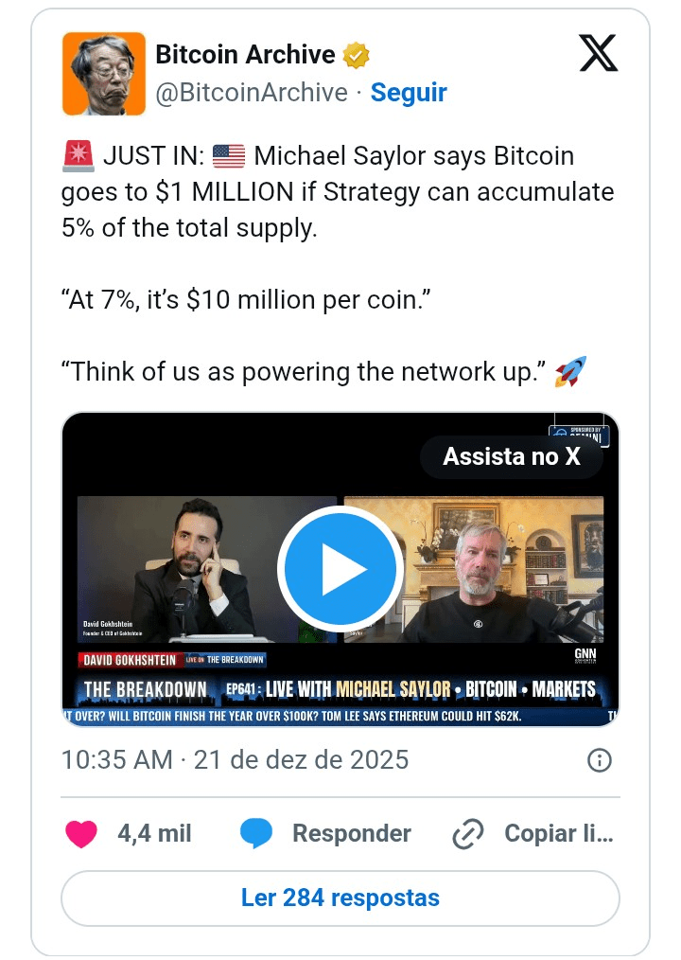The width and height of the screenshot is (681, 960).
Task: Click the reply speech bubble icon
Action: point(256,834)
